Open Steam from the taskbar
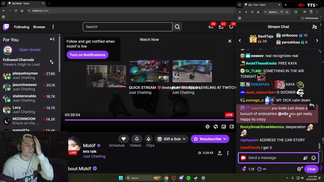 pyautogui.click(x=196, y=178)
